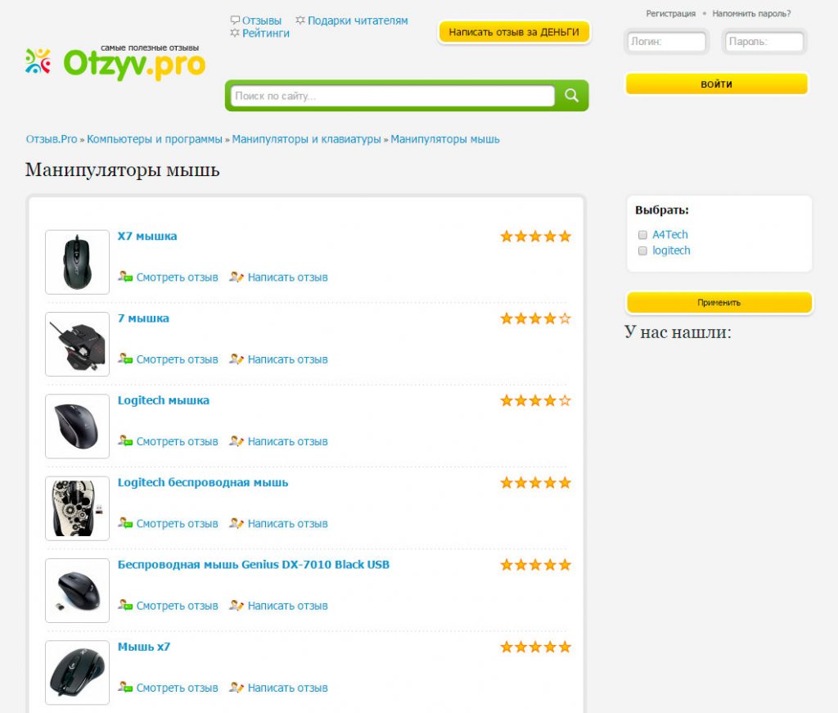Click the star icon beside Подарки читателям
838x713 pixels.
click(x=300, y=20)
